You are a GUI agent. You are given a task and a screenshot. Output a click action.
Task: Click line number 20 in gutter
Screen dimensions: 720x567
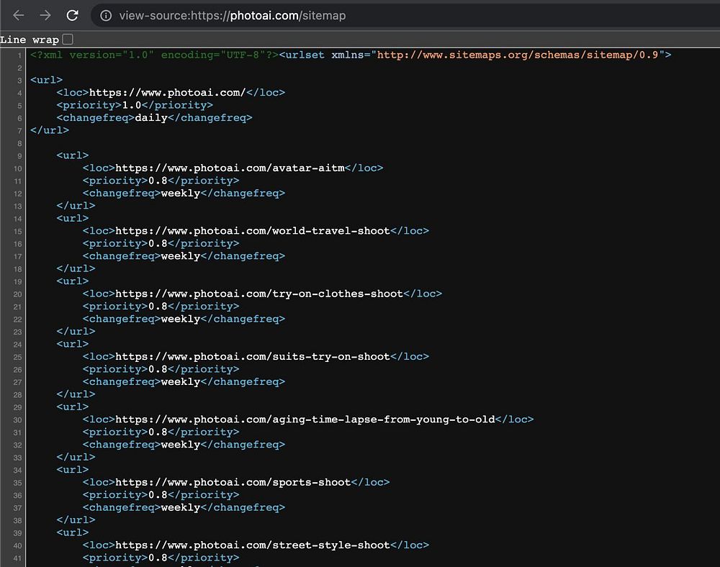point(17,294)
